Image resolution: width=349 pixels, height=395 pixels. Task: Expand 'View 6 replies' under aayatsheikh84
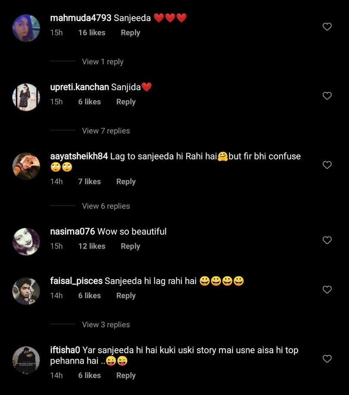(106, 206)
